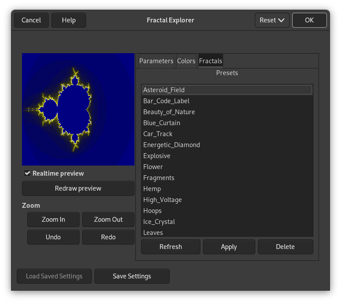Click the Redraw preview button
The image size is (341, 303).
coord(78,188)
